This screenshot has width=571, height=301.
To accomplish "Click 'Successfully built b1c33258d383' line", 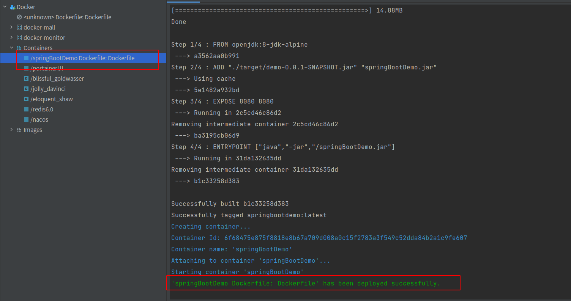I will click(x=230, y=204).
